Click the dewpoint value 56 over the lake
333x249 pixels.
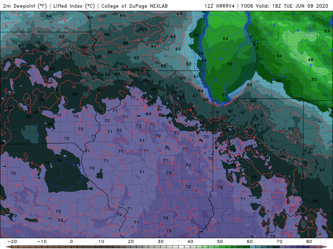point(230,64)
